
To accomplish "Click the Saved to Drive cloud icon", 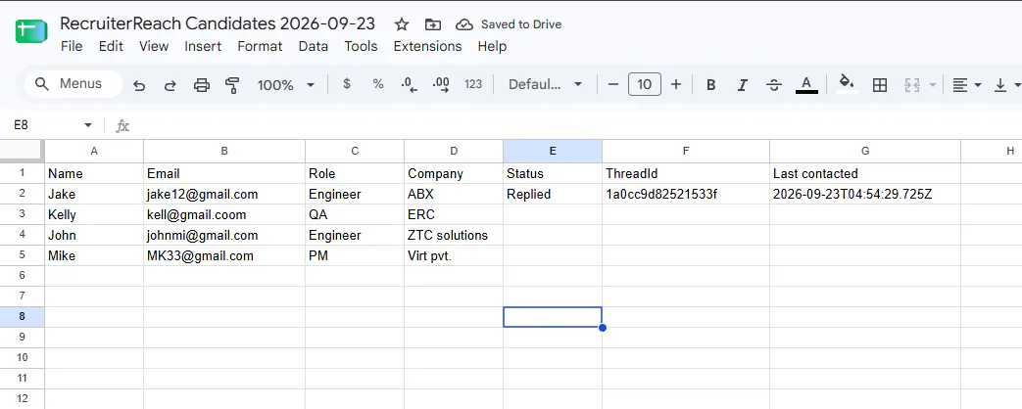I will click(x=463, y=24).
